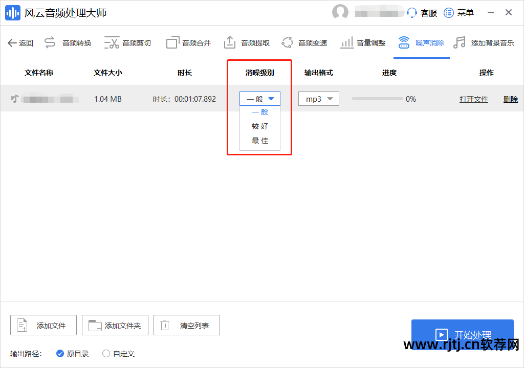Click the 时长 column header

point(184,73)
